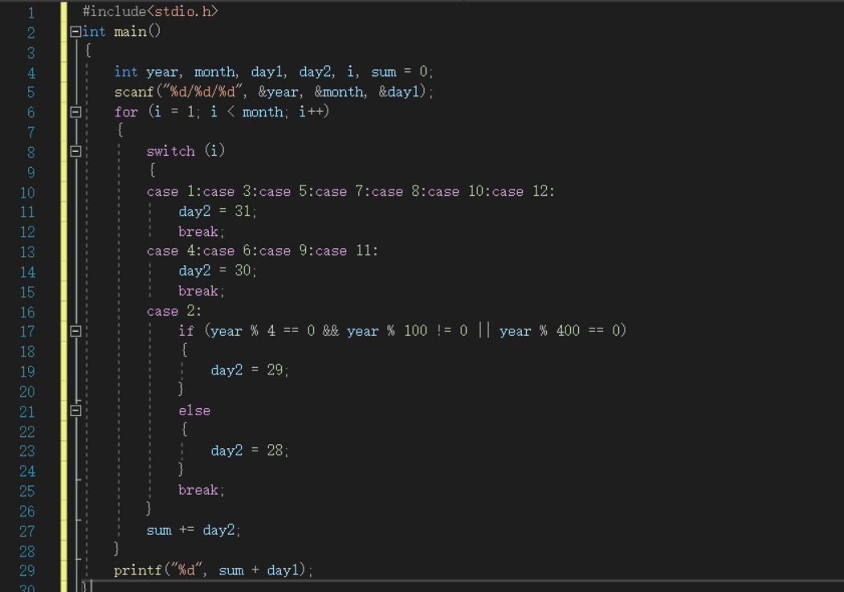The width and height of the screenshot is (844, 592).
Task: Collapse the for loop fold marker
Action: coord(75,112)
